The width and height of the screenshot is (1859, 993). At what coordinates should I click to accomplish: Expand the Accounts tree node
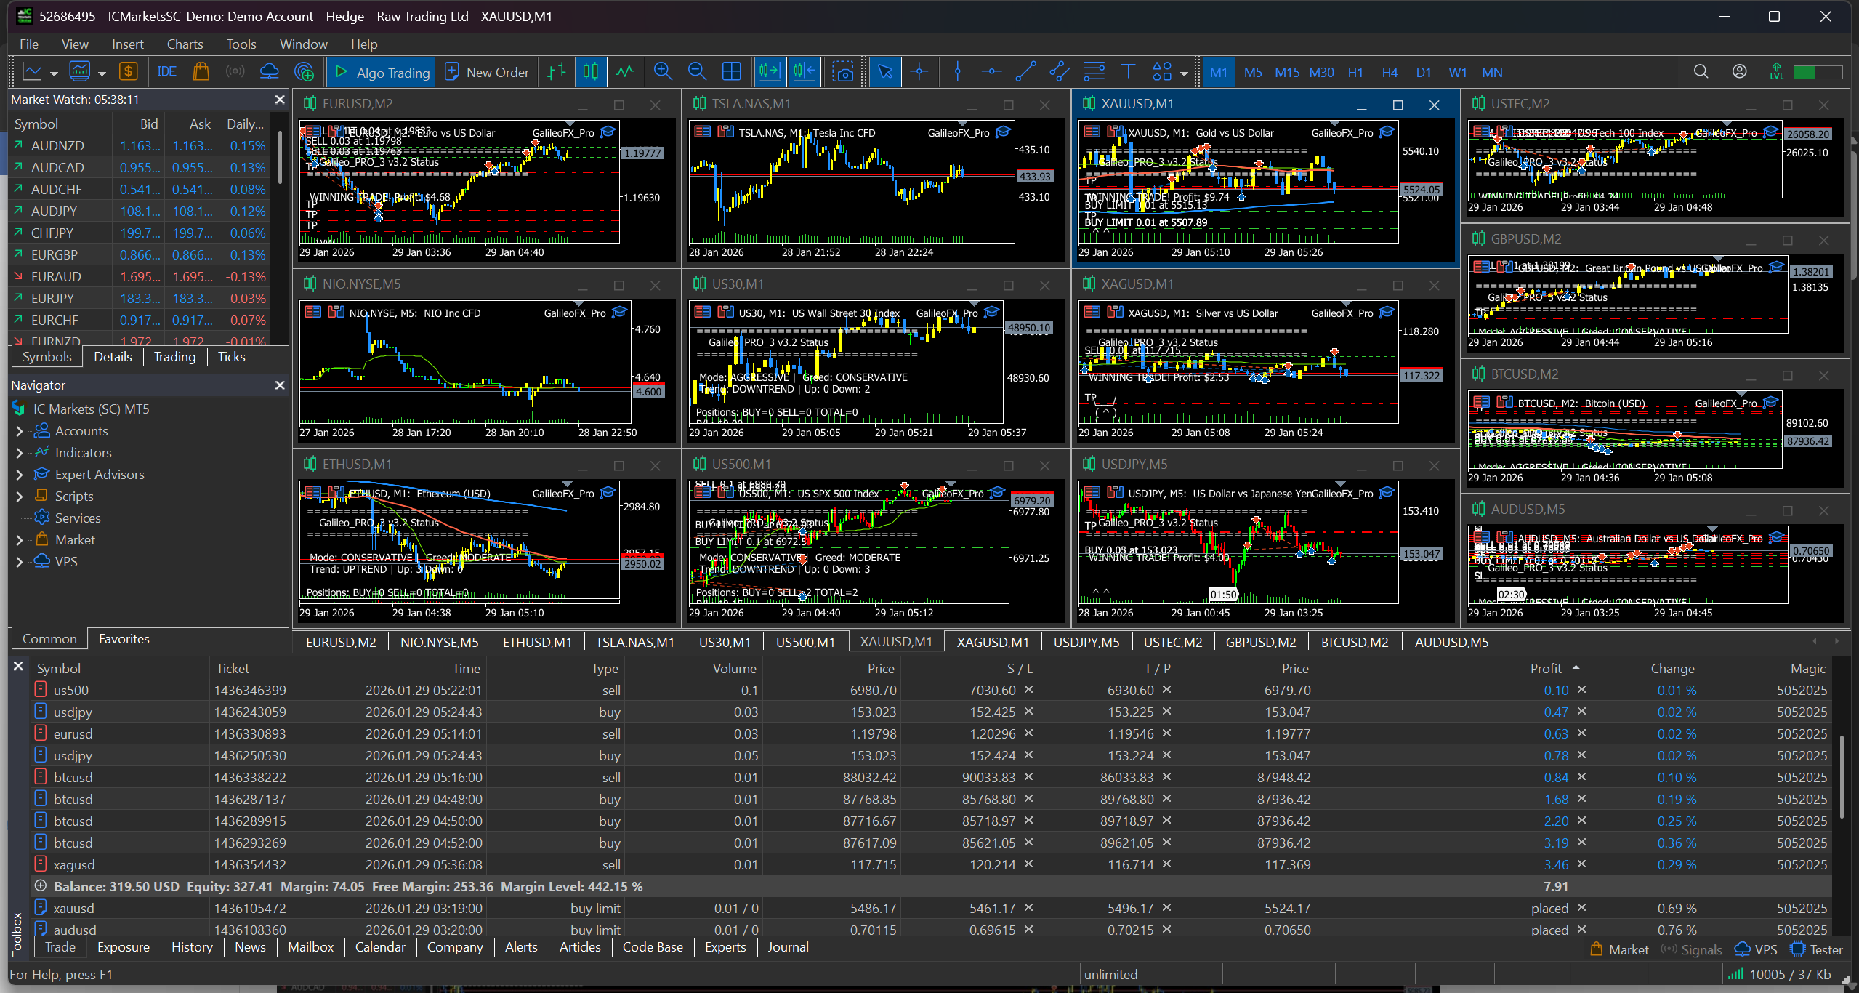(20, 431)
